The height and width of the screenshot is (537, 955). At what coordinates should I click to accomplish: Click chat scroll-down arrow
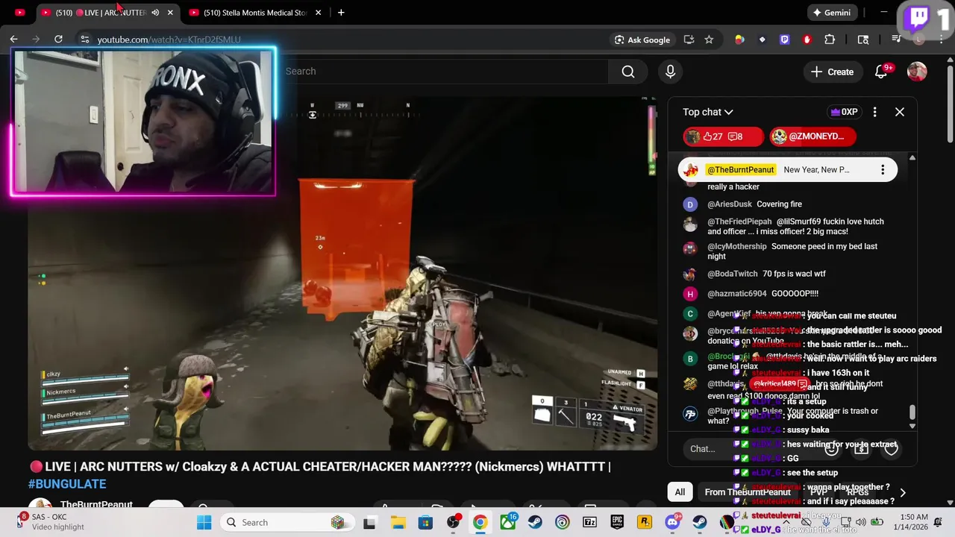pyautogui.click(x=912, y=426)
